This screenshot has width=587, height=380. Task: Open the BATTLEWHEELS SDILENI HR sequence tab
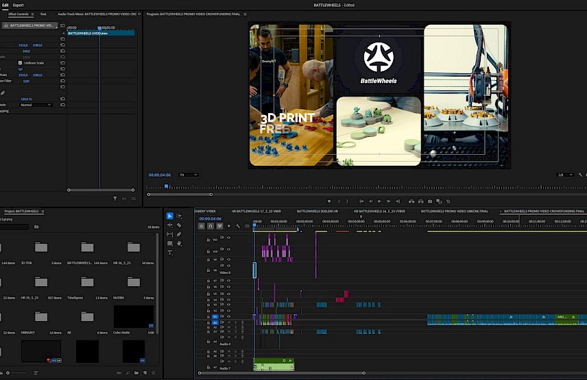[x=317, y=212]
